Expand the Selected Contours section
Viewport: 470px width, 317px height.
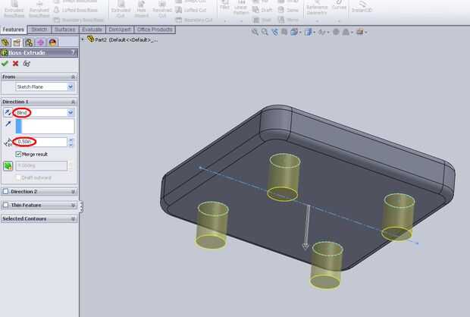(73, 219)
